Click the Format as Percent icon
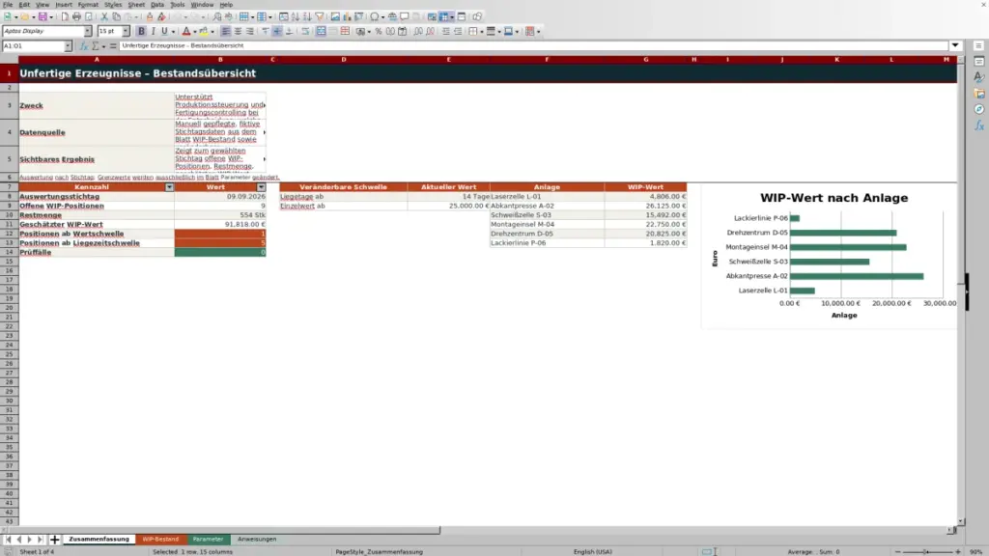The image size is (989, 556). [379, 32]
